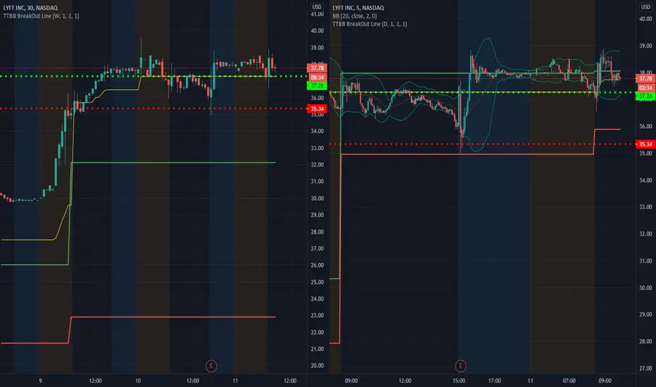
Task: Click 29.00 on the 5-minute chart price scale
Action: point(645,315)
